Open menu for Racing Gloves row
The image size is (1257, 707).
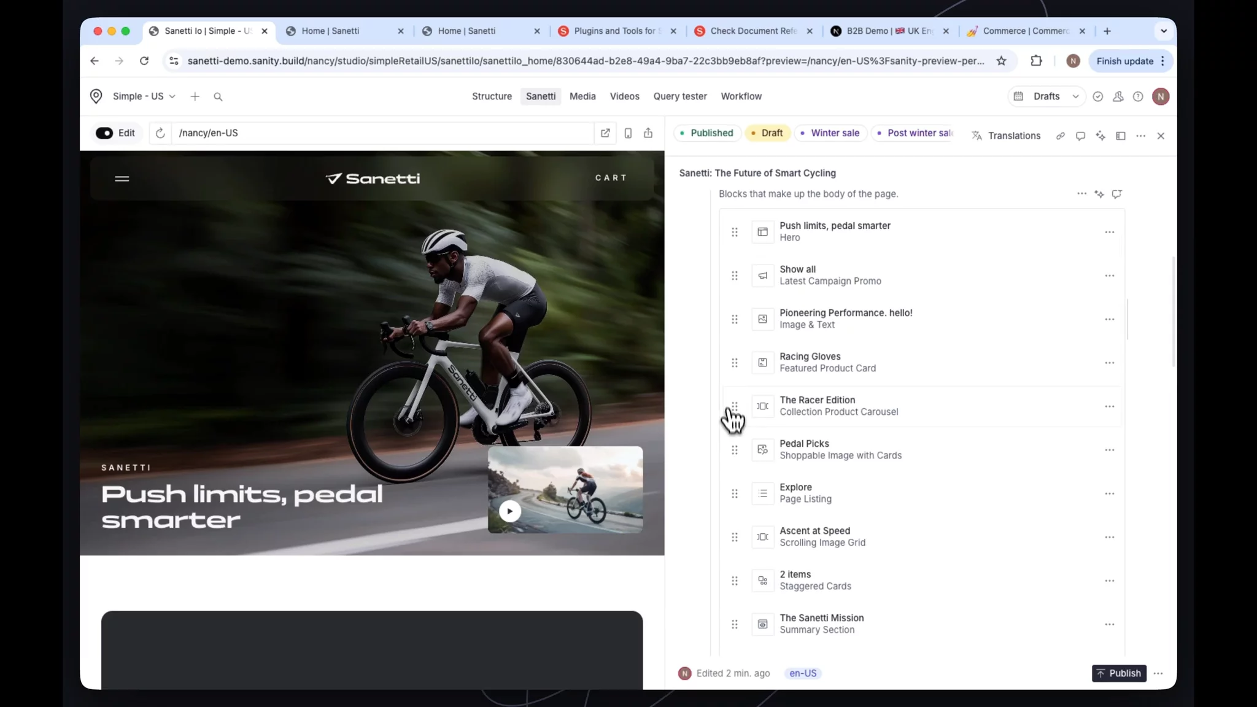[x=1109, y=363]
